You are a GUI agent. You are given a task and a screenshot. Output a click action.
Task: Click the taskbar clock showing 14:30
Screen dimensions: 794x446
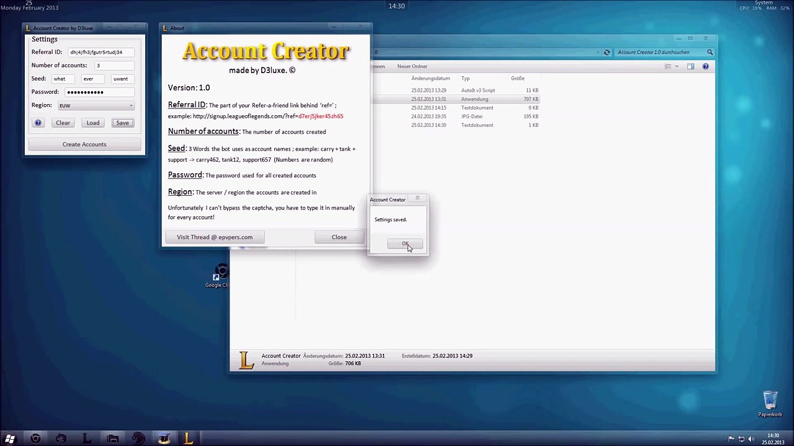click(773, 439)
